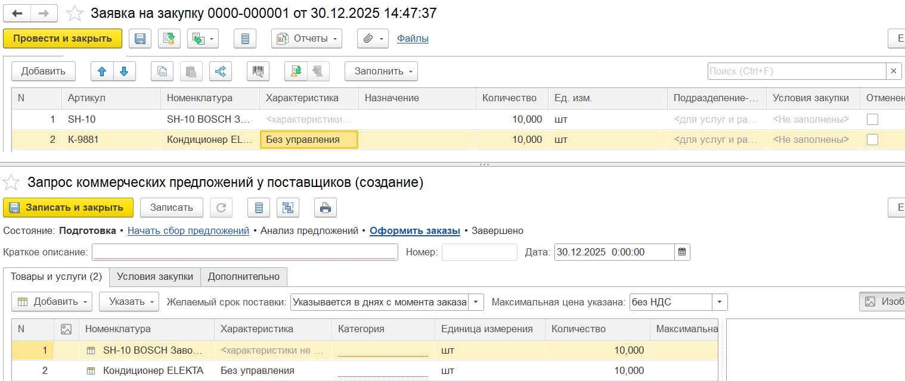The width and height of the screenshot is (905, 381).
Task: Click the floppy disk save icon
Action: [140, 39]
